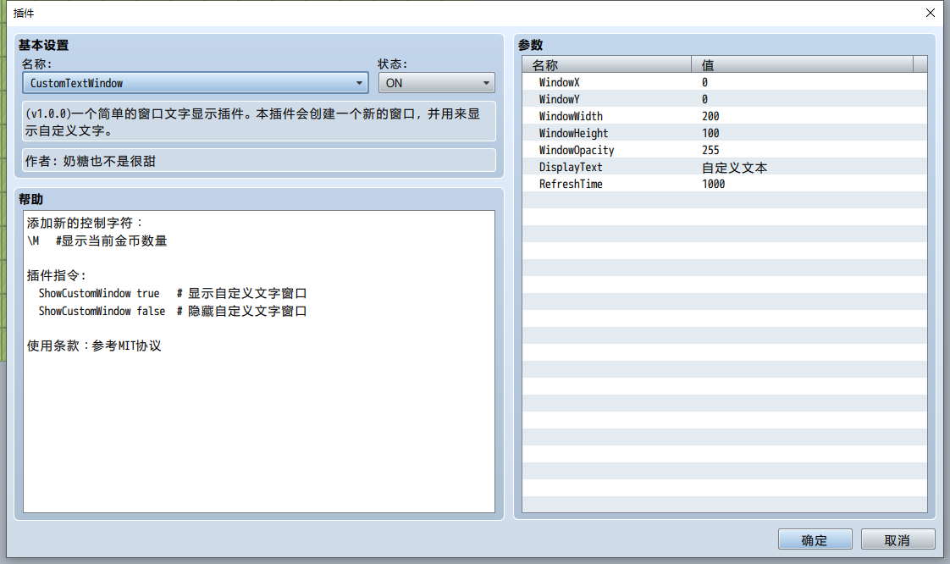Click the author field 奶糖也不是很甜

pyautogui.click(x=259, y=161)
